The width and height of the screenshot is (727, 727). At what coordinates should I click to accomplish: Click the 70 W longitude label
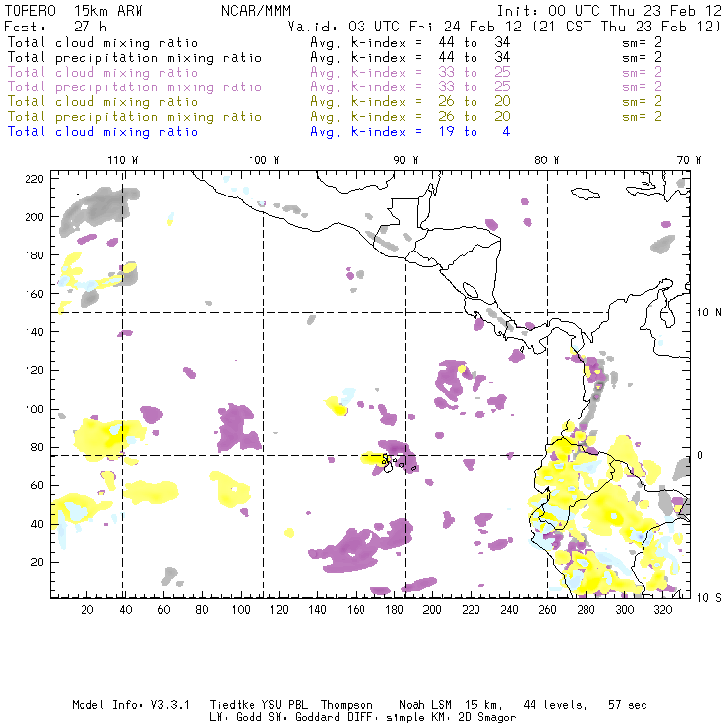[690, 160]
